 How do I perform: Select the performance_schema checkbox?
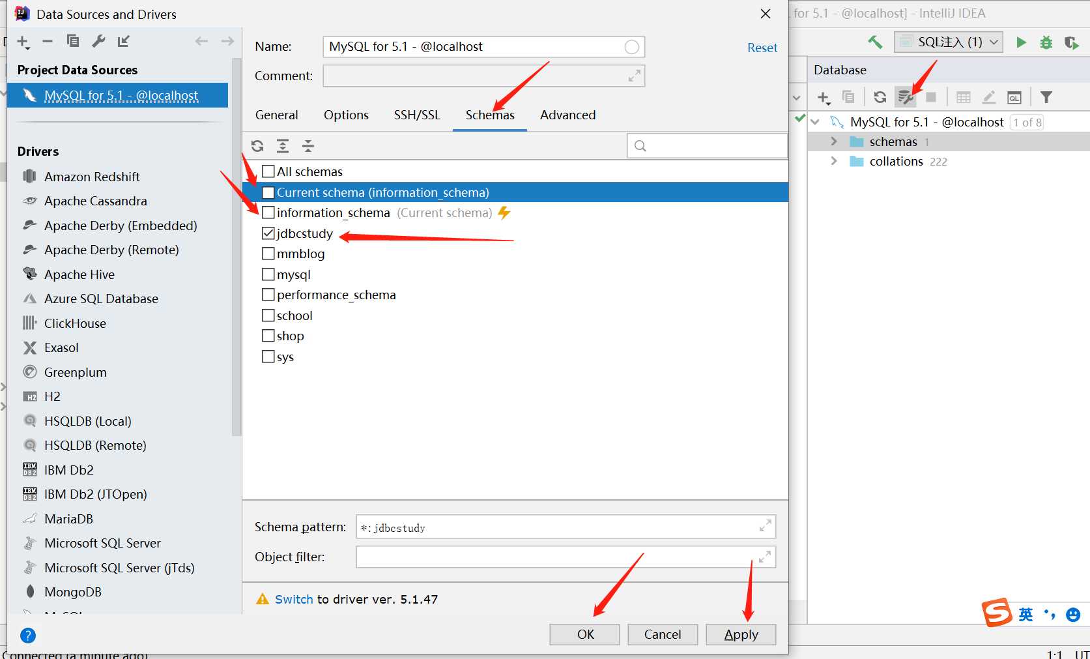268,295
